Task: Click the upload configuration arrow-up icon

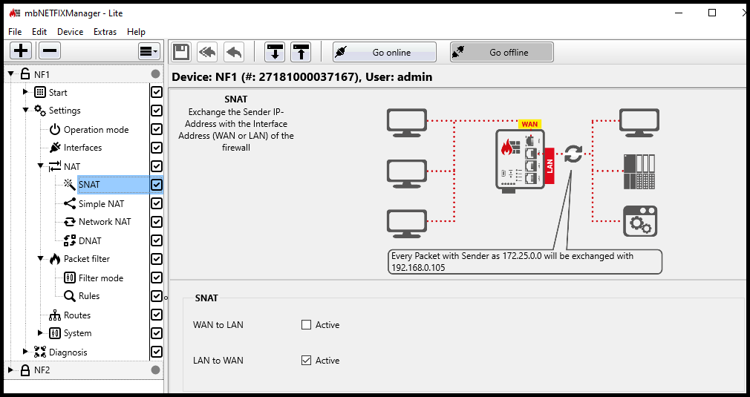Action: point(301,52)
